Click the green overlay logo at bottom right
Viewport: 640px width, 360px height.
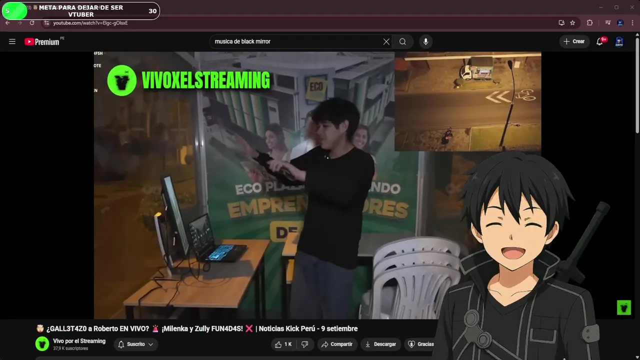point(623,307)
